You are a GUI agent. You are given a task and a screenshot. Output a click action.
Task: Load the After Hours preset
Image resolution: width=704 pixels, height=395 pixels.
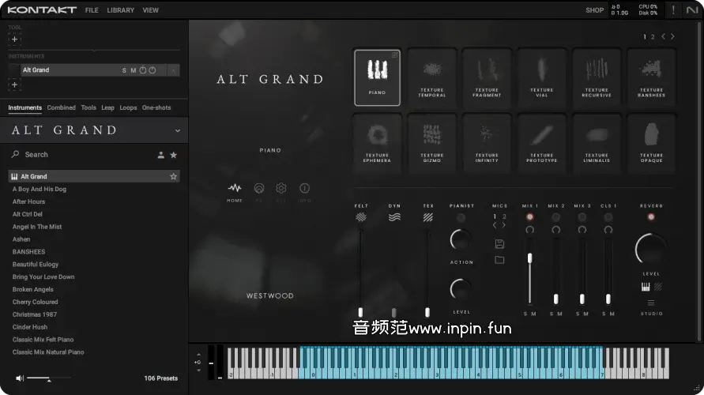[28, 201]
